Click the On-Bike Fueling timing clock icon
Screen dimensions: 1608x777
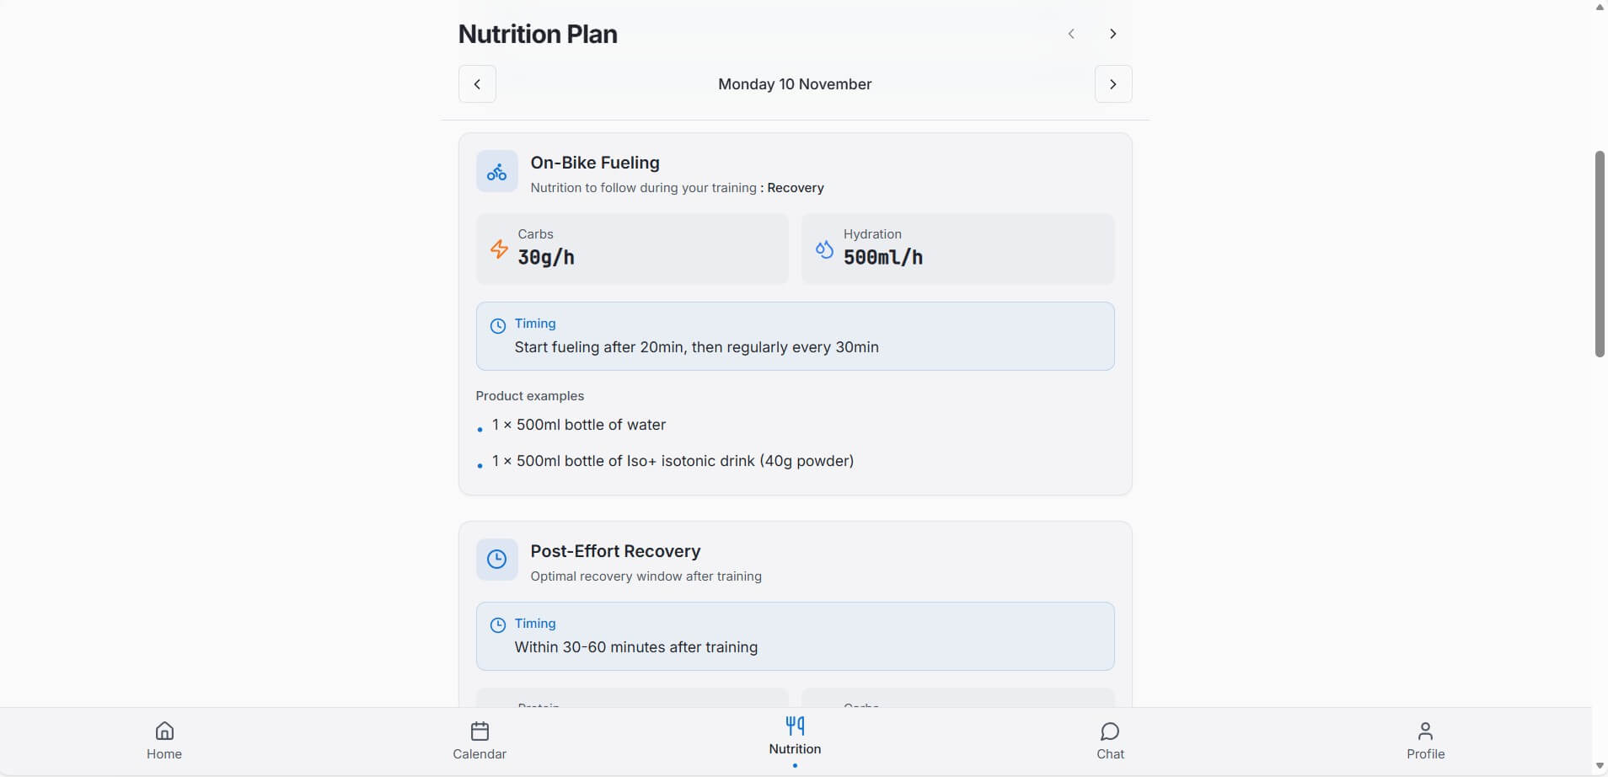[498, 325]
